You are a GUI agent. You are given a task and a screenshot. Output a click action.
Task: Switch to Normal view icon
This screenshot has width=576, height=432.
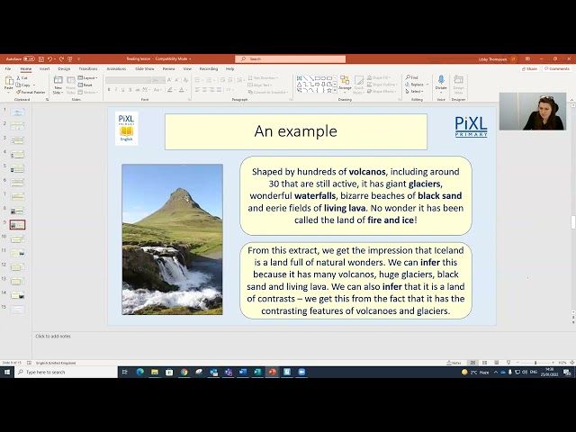click(x=472, y=363)
